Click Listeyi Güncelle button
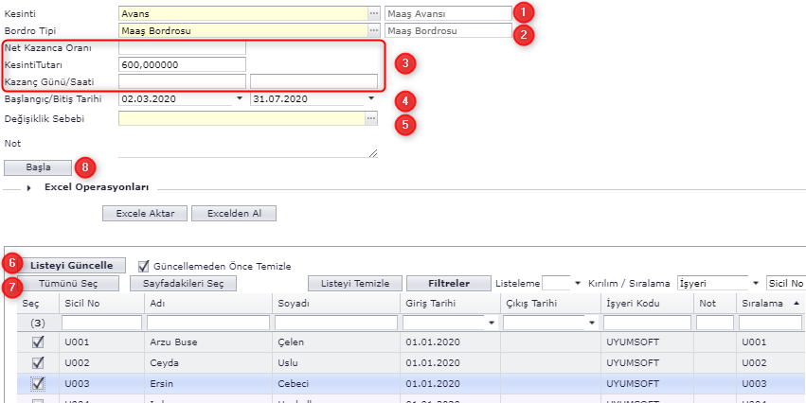The height and width of the screenshot is (403, 806). click(x=71, y=266)
